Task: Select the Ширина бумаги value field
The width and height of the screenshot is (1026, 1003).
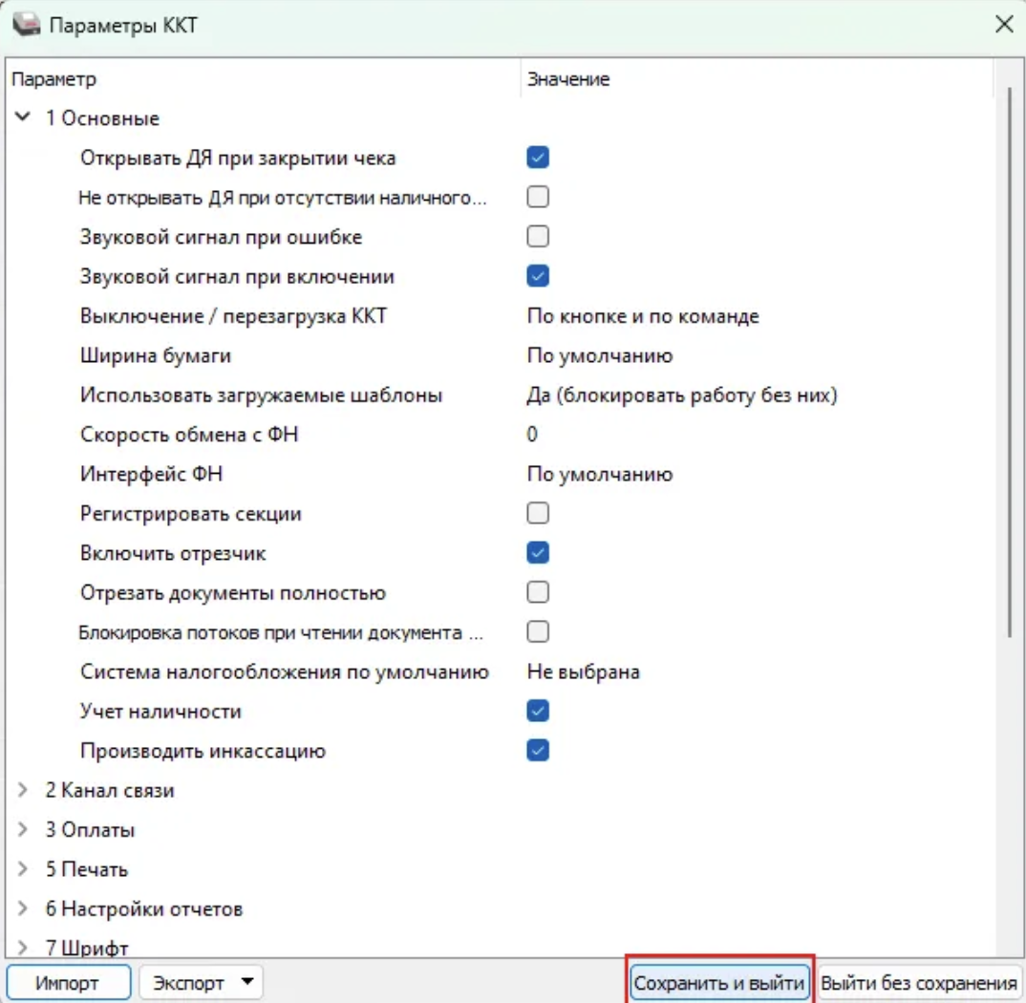Action: pyautogui.click(x=600, y=355)
